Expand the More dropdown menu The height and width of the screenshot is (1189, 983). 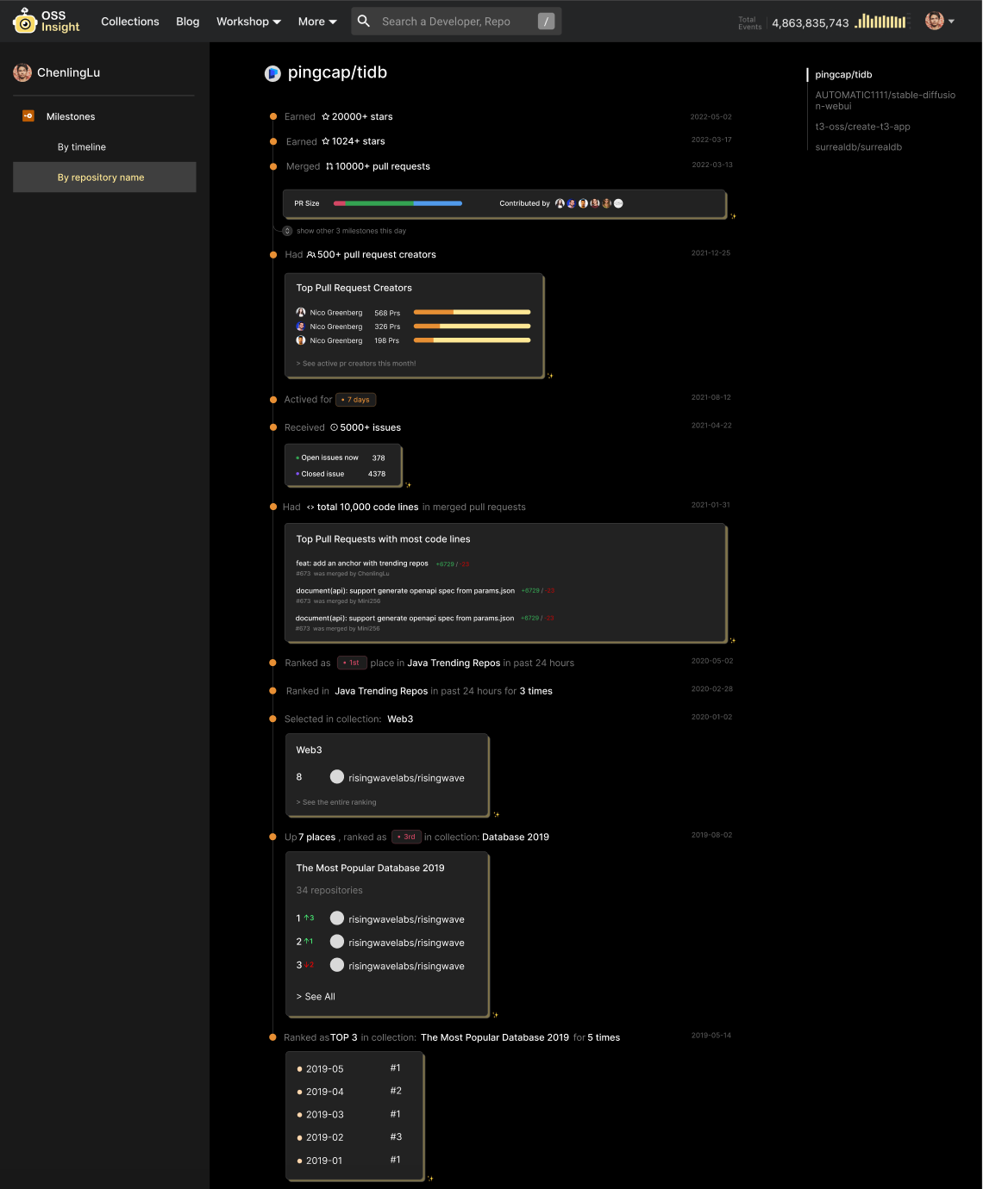317,22
